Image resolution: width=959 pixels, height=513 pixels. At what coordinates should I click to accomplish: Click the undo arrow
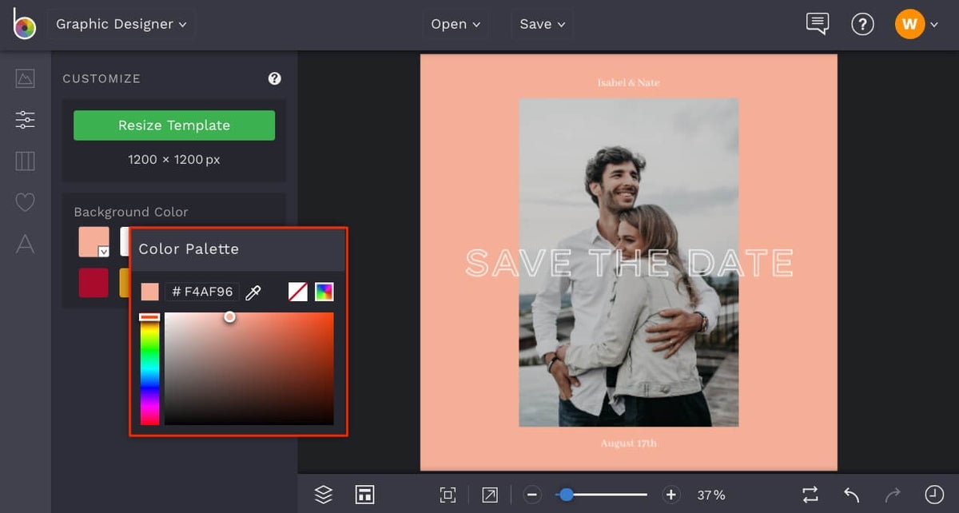point(850,495)
